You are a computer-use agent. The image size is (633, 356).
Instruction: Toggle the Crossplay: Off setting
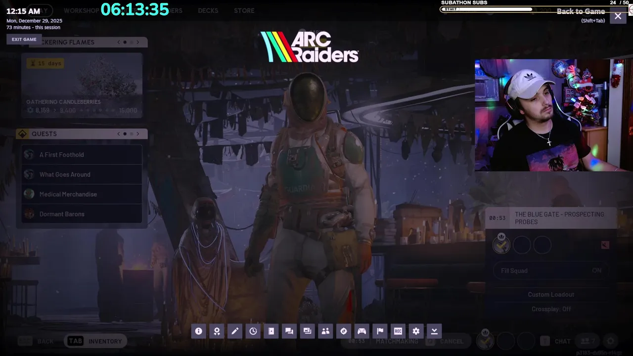pos(551,309)
